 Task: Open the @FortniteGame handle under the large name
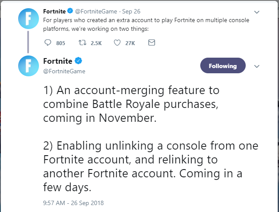coord(64,72)
